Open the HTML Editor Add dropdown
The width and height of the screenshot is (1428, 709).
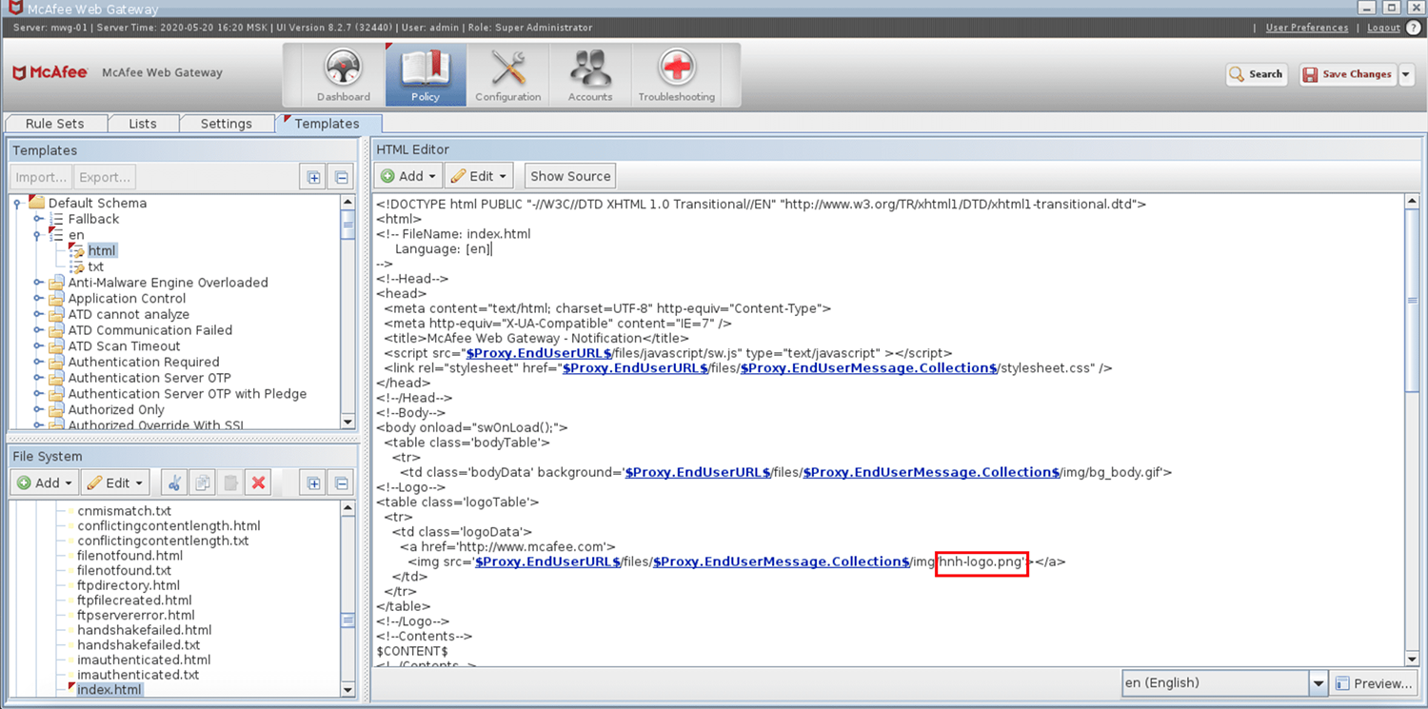(x=409, y=176)
